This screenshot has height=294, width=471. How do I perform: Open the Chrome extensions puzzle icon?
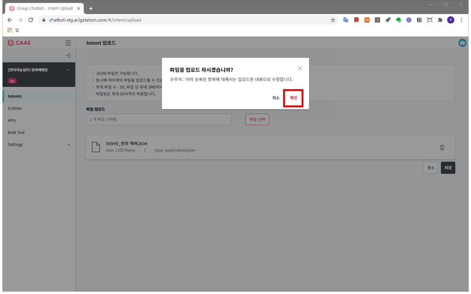(x=440, y=20)
